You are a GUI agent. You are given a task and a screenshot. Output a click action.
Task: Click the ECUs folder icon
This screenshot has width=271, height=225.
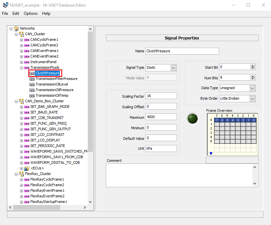27,168
